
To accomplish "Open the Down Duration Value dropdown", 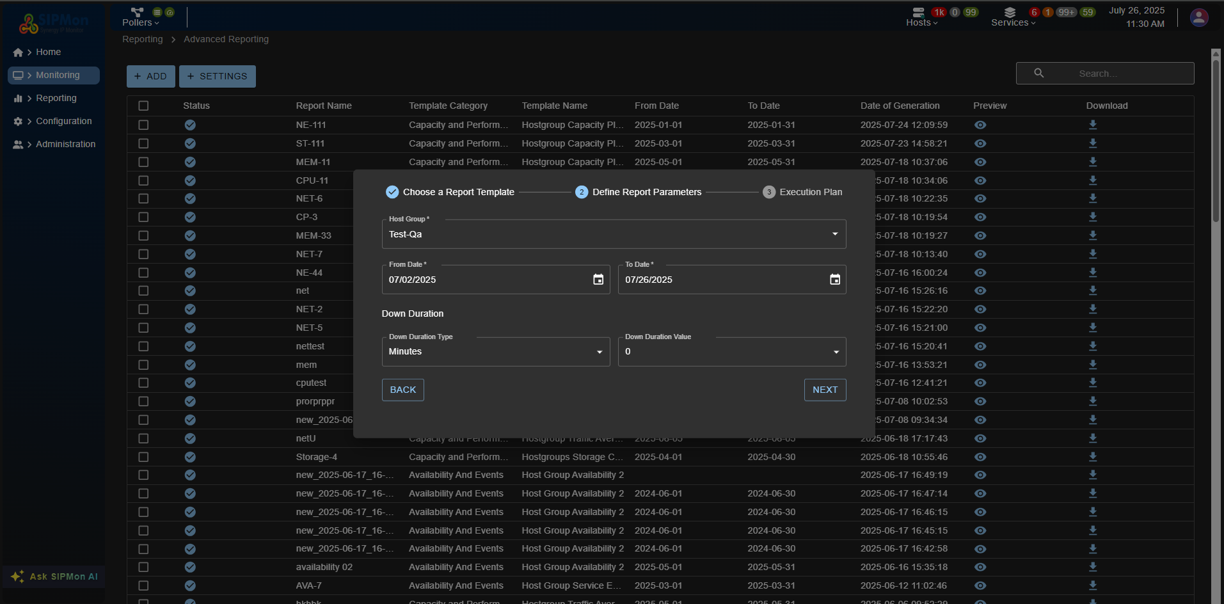I will (x=834, y=351).
